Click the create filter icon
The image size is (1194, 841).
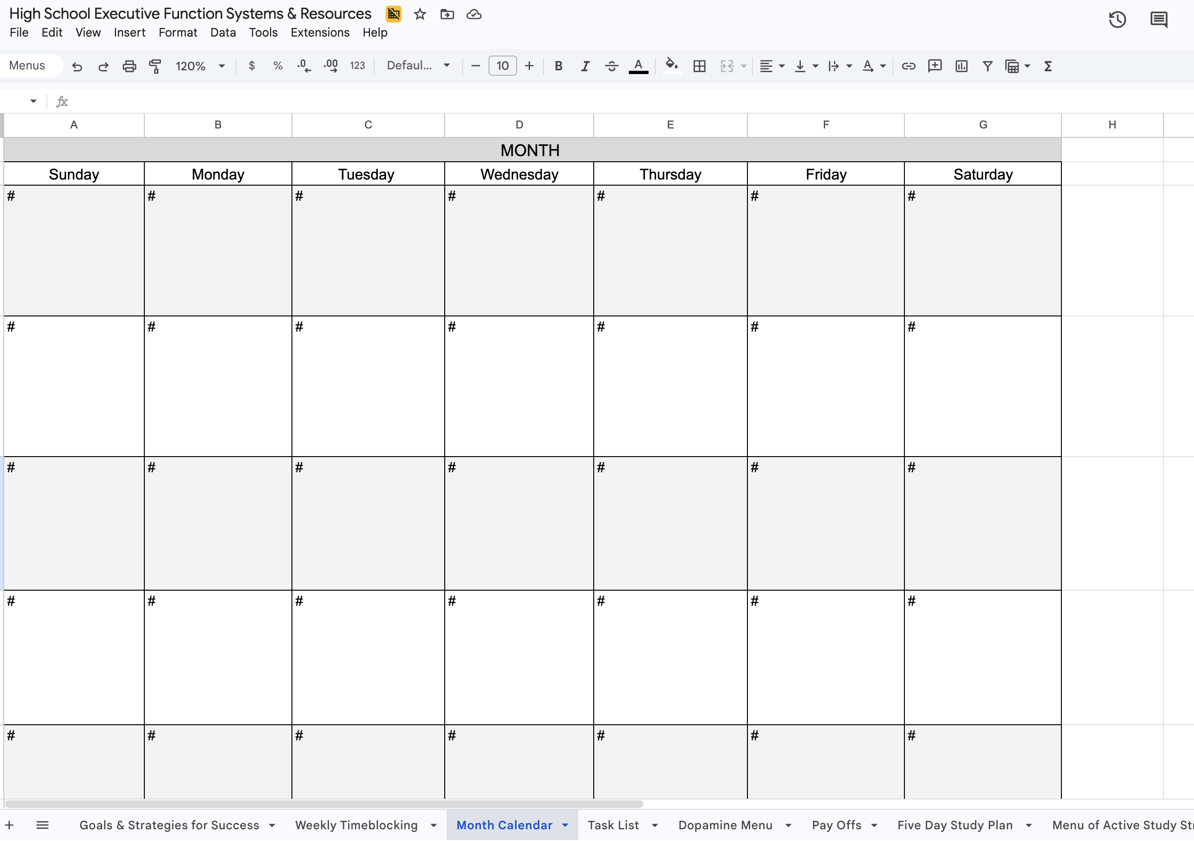987,66
